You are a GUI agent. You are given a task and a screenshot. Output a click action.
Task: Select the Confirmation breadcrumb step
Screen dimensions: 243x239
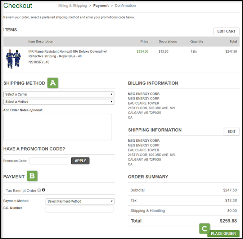tap(125, 6)
